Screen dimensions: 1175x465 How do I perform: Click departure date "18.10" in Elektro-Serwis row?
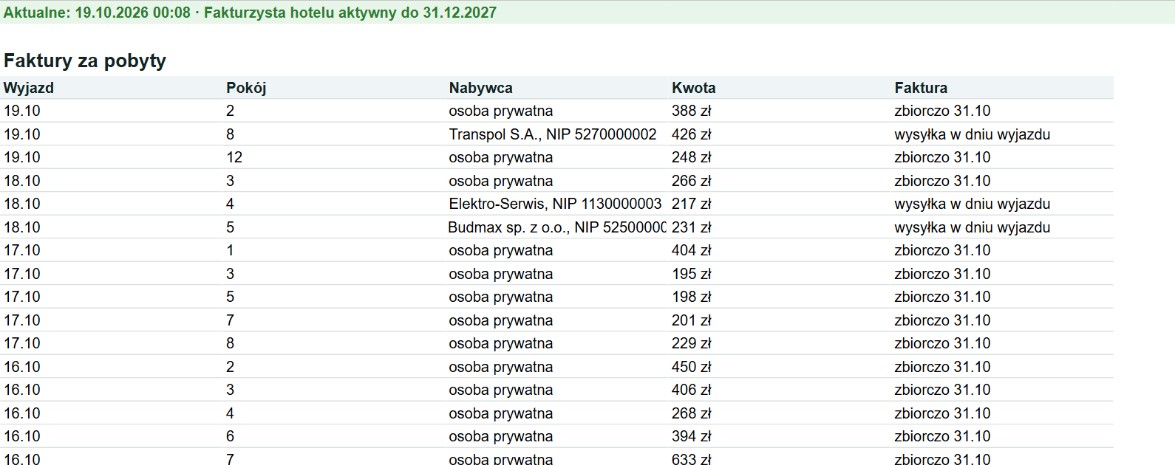tap(22, 204)
